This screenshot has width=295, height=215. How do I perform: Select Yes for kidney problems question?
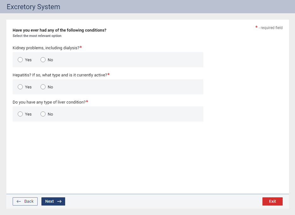[20, 60]
